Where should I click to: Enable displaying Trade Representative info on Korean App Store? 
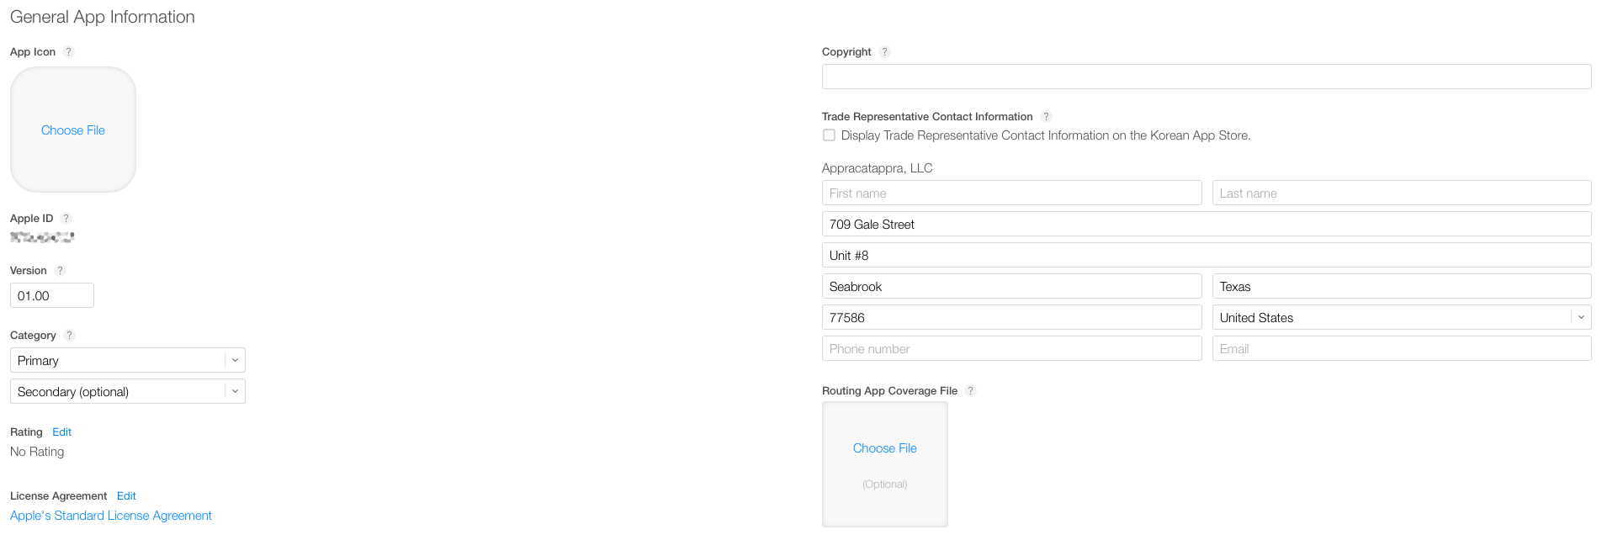(829, 135)
